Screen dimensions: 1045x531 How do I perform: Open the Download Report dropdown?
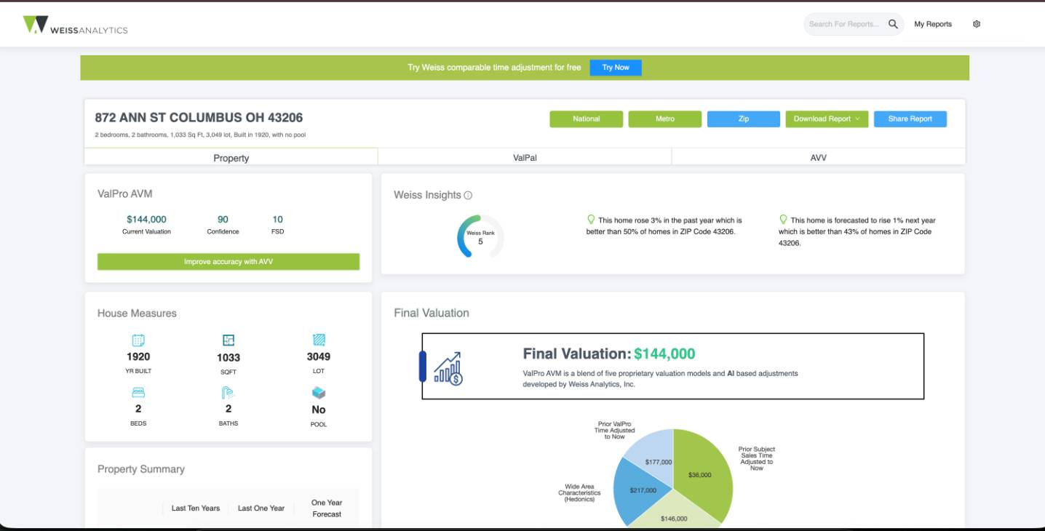(x=827, y=119)
